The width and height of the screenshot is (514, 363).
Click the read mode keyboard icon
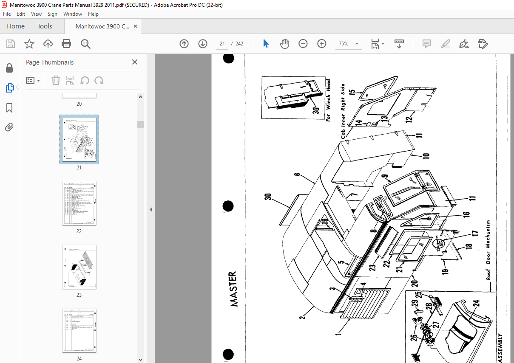pos(399,44)
